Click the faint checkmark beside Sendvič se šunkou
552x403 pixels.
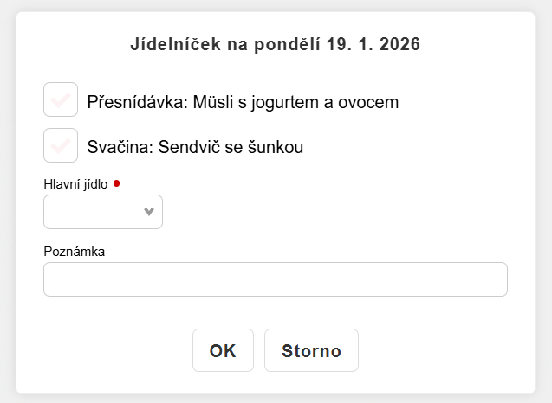click(x=61, y=145)
